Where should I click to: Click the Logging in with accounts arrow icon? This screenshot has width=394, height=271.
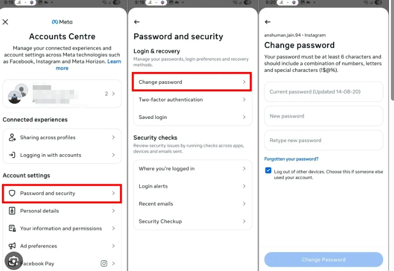(12, 155)
